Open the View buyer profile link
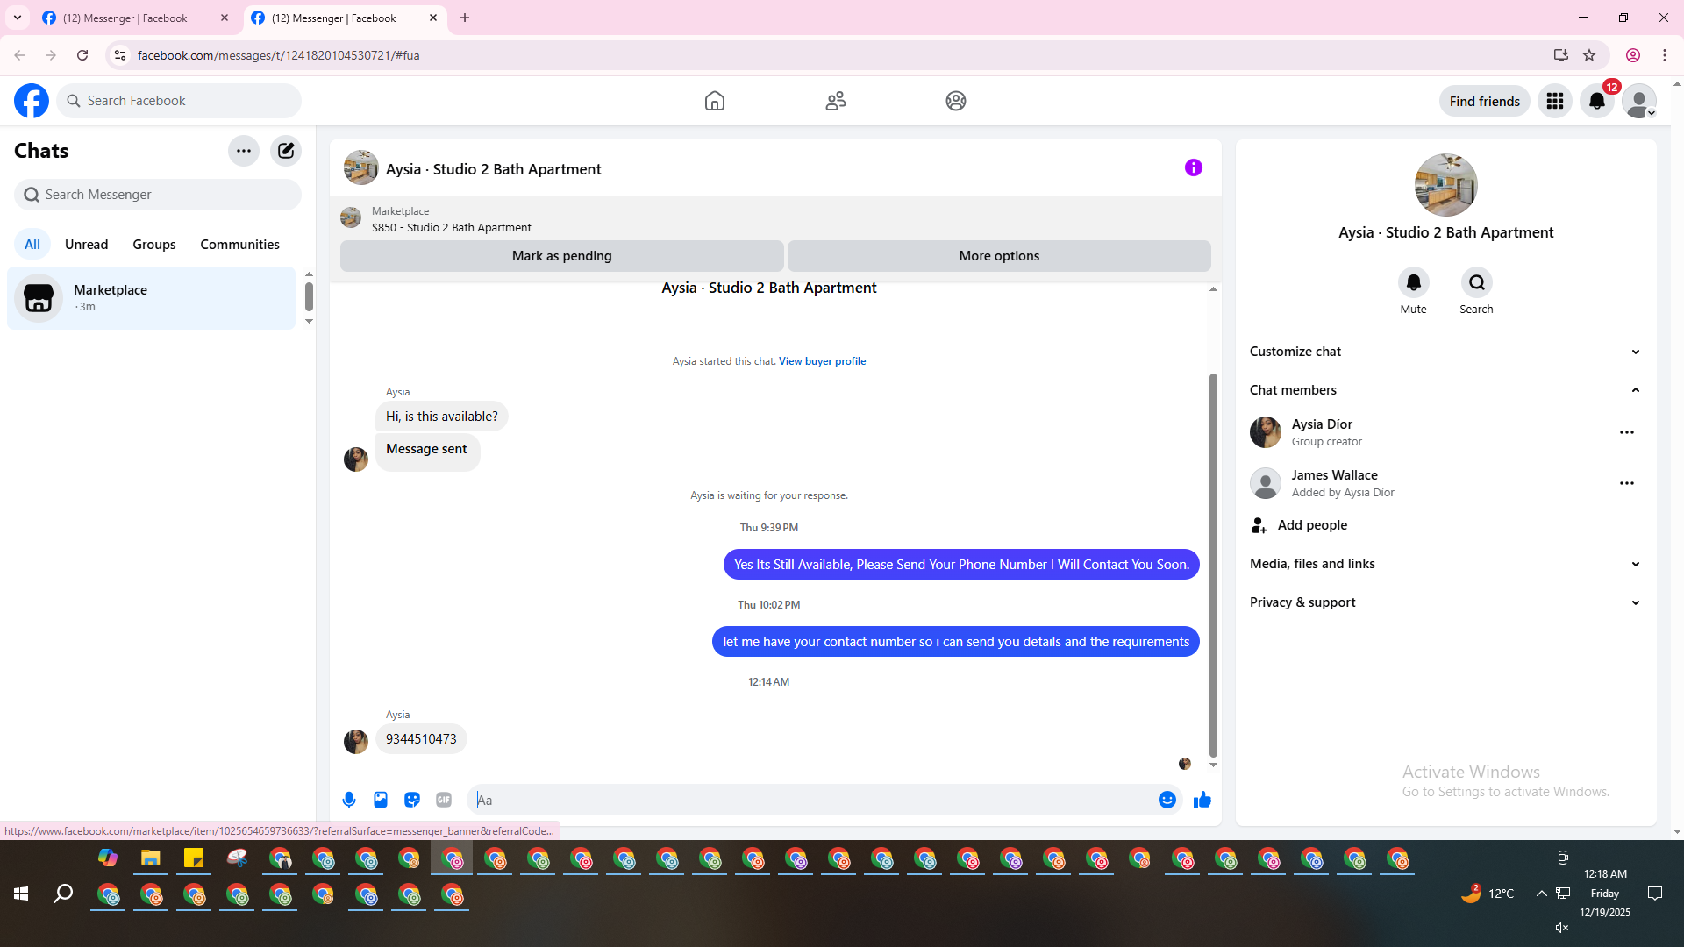Viewport: 1684px width, 947px height. (x=822, y=361)
